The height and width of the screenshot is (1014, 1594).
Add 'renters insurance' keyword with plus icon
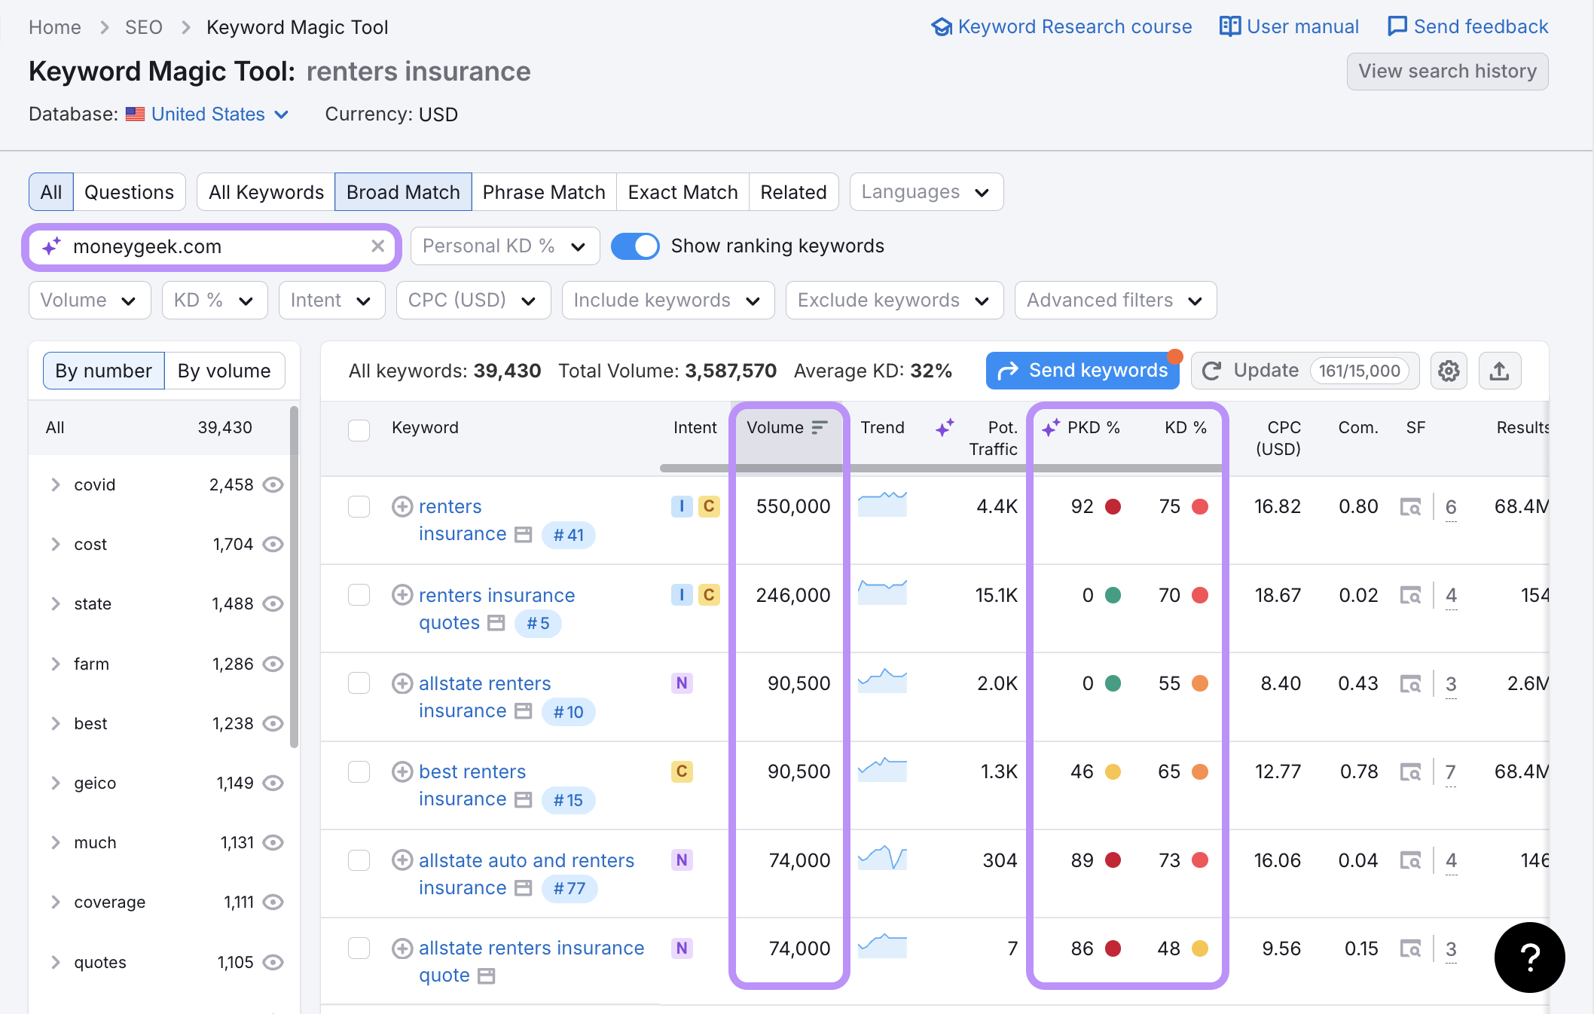402,506
